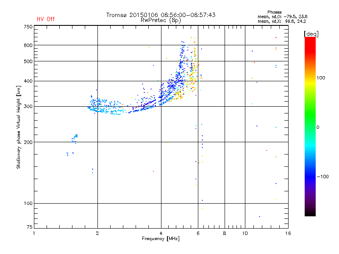
Task: Click colorbar tick label '100'
Action: point(321,78)
